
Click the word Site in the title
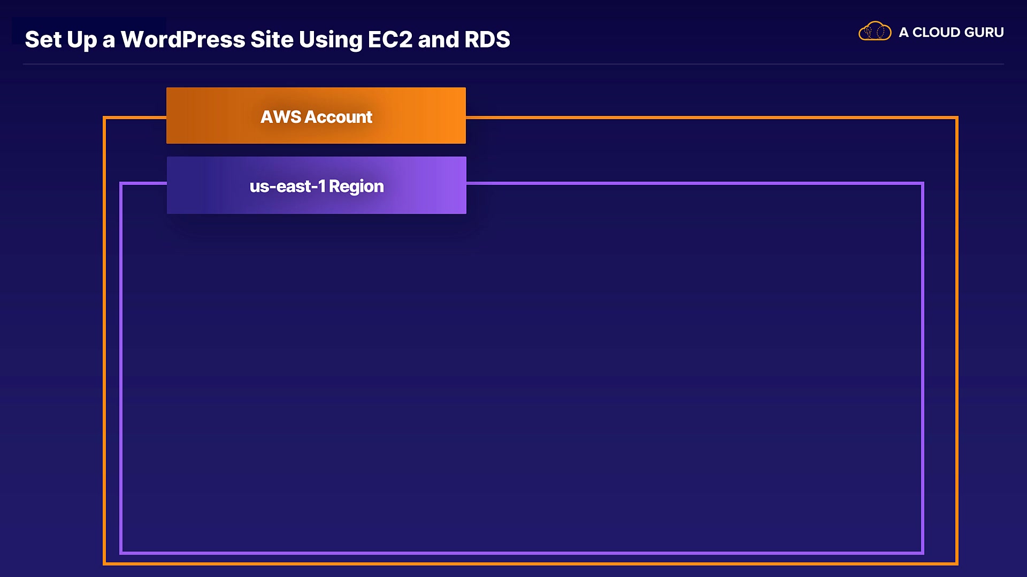click(x=272, y=40)
